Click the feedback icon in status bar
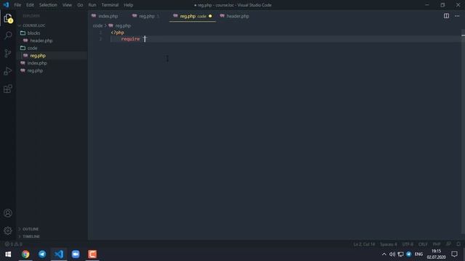Image resolution: width=465 pixels, height=261 pixels. pos(449,244)
